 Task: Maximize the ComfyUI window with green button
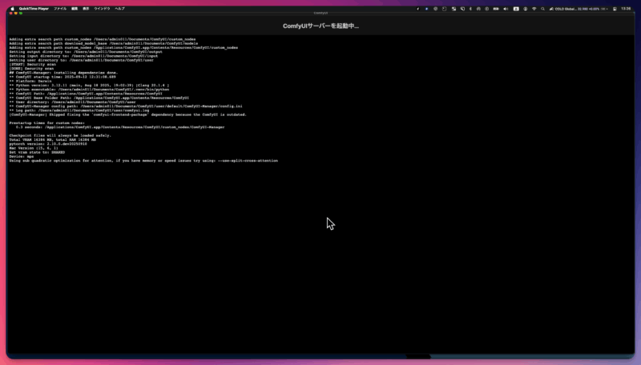[21, 14]
